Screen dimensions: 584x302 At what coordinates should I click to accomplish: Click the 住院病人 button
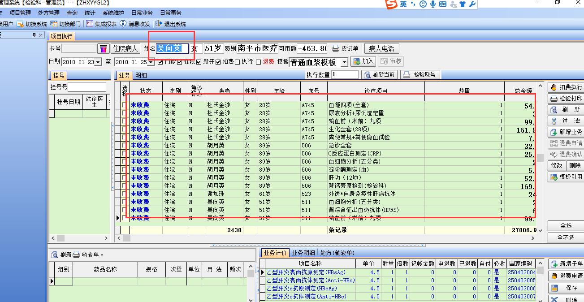tap(125, 48)
